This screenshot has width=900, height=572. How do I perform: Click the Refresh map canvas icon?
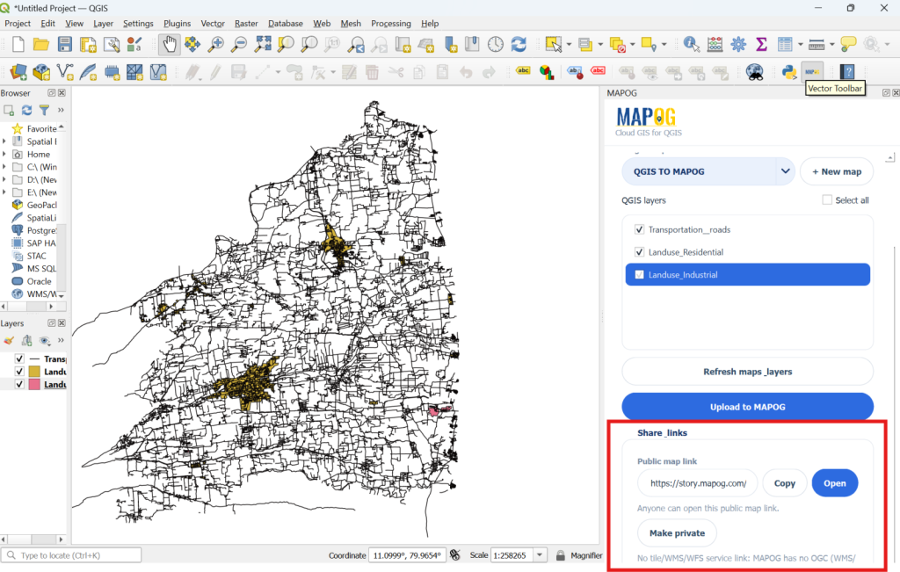(519, 44)
